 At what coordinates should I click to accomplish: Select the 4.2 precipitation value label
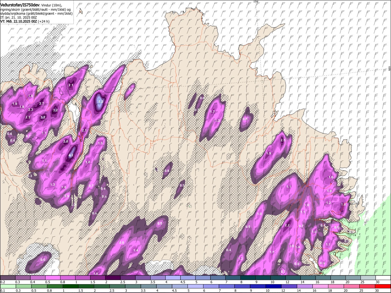tap(71, 155)
